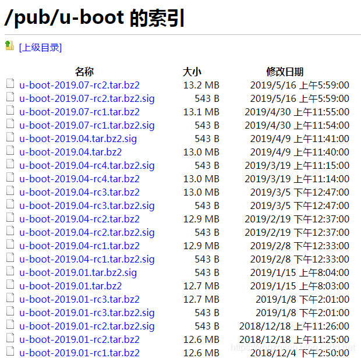Click file icon beside u-boot-2019.01-rc1.tar.bz2
The height and width of the screenshot is (358, 361).
tap(10, 350)
